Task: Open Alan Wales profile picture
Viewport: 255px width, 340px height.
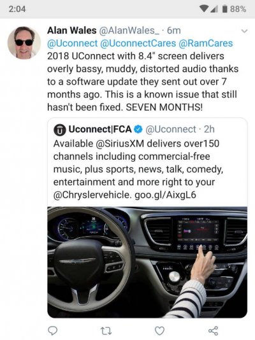Action: (x=24, y=43)
